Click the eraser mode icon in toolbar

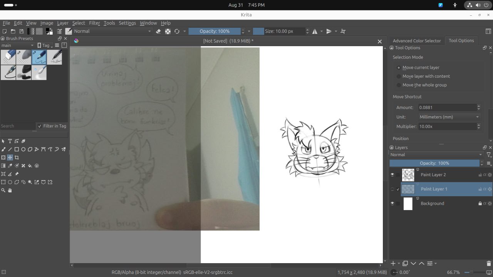point(158,31)
